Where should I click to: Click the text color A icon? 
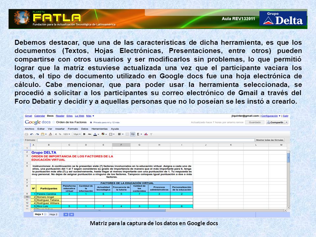[x=95, y=134]
